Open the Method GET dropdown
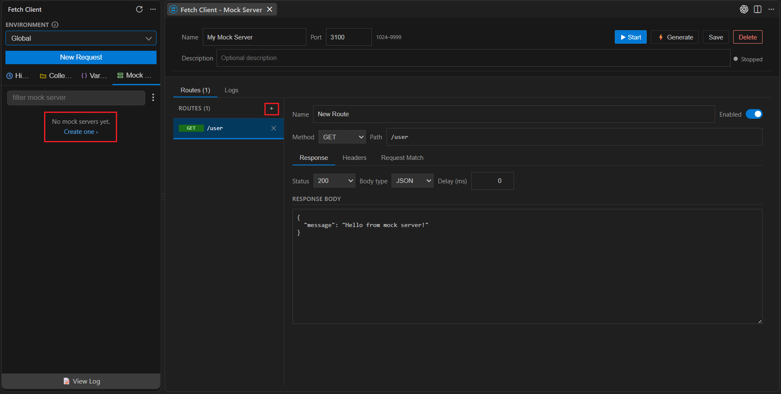 342,137
